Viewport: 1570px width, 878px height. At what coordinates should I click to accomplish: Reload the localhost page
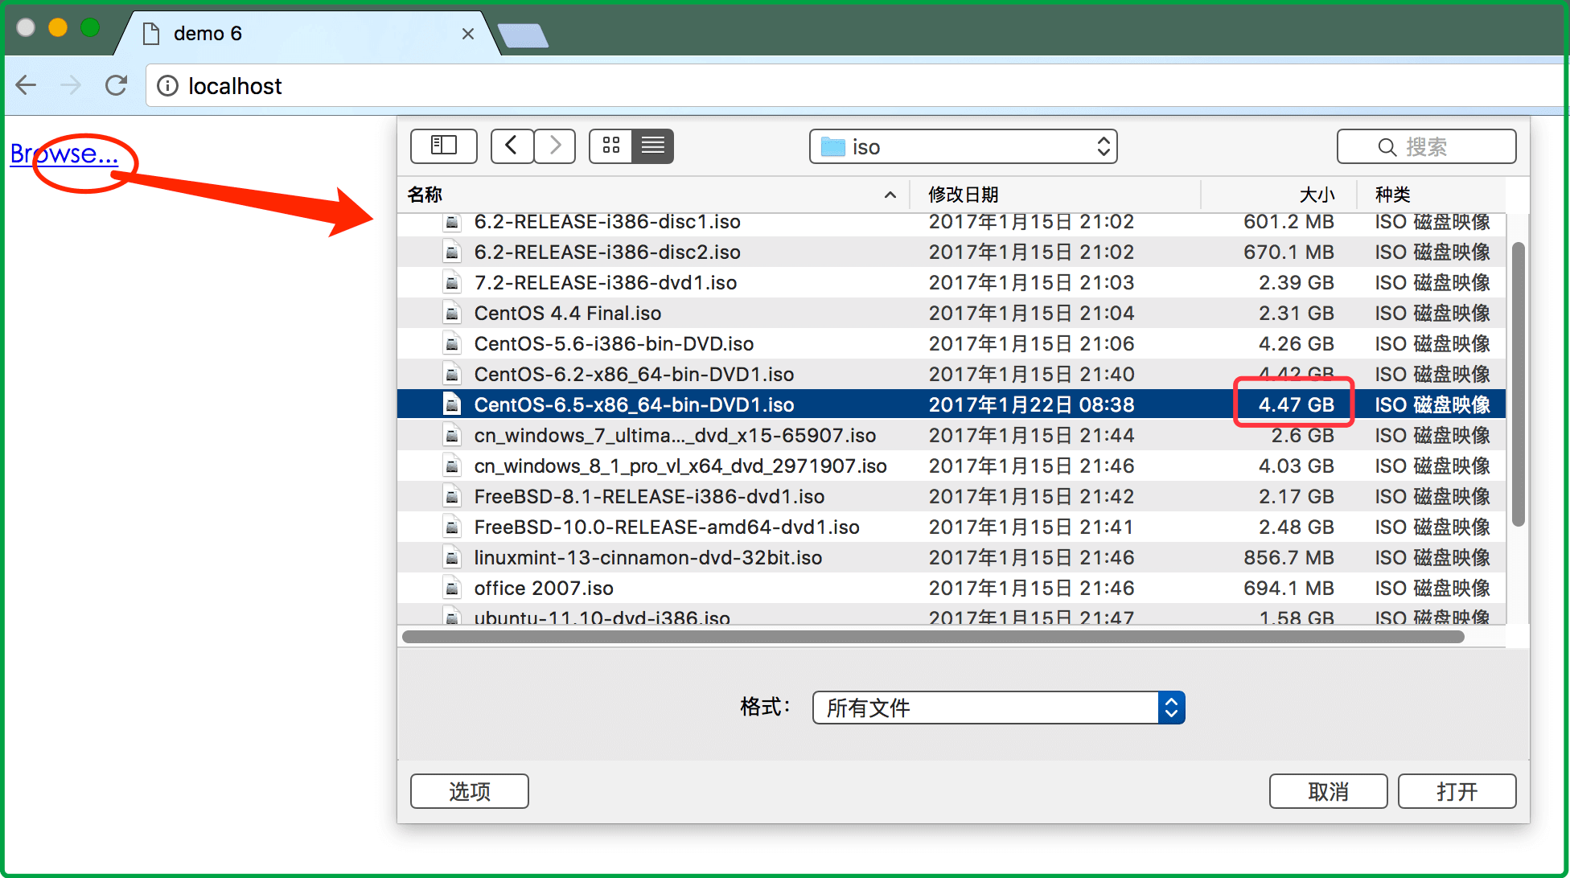point(117,85)
